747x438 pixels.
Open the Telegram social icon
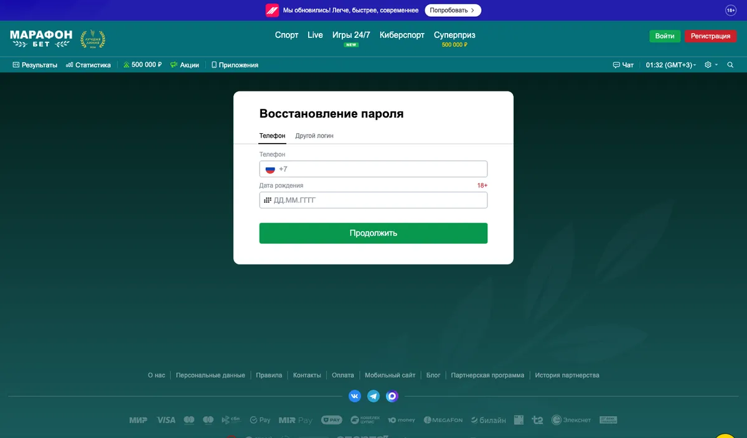click(374, 396)
